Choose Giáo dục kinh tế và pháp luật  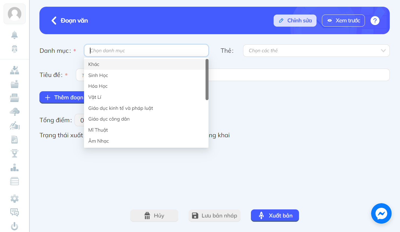(145, 108)
